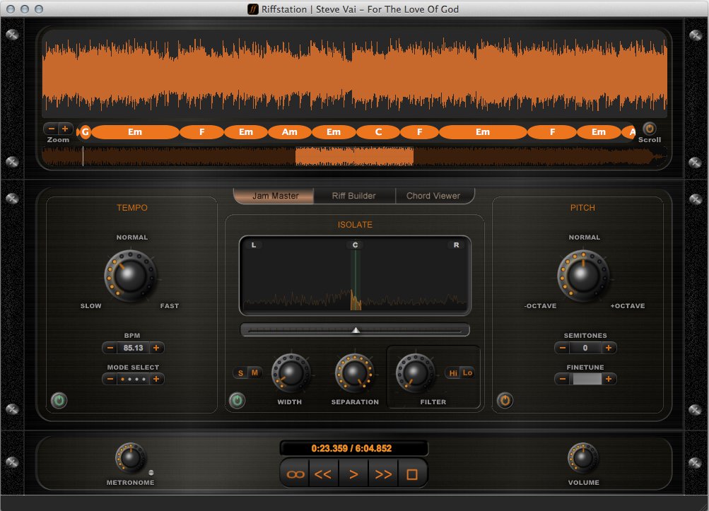Image resolution: width=709 pixels, height=511 pixels.
Task: Enable the M mute isolate mode
Action: (254, 373)
